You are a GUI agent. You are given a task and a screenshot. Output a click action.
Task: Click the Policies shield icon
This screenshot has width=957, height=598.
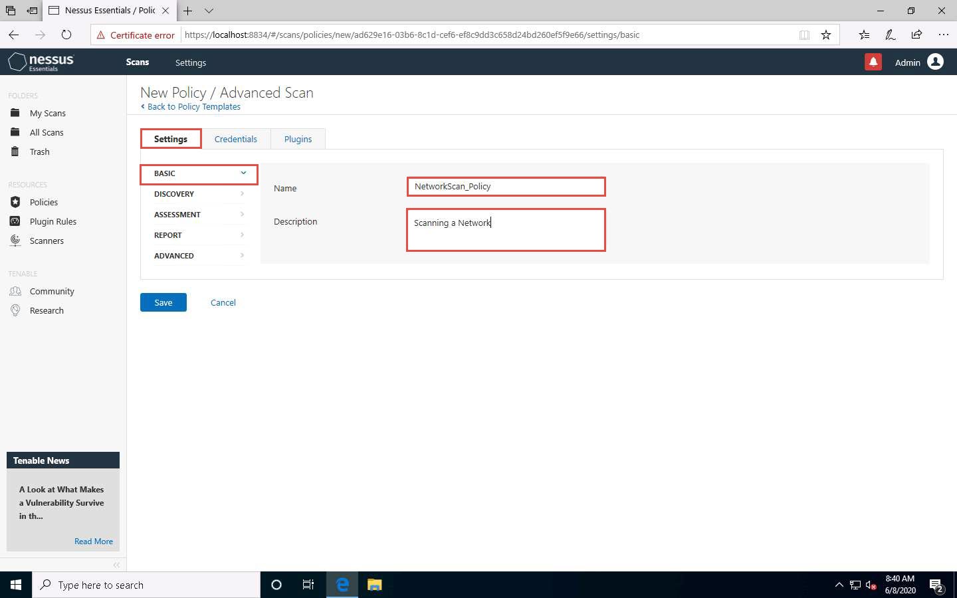tap(15, 202)
